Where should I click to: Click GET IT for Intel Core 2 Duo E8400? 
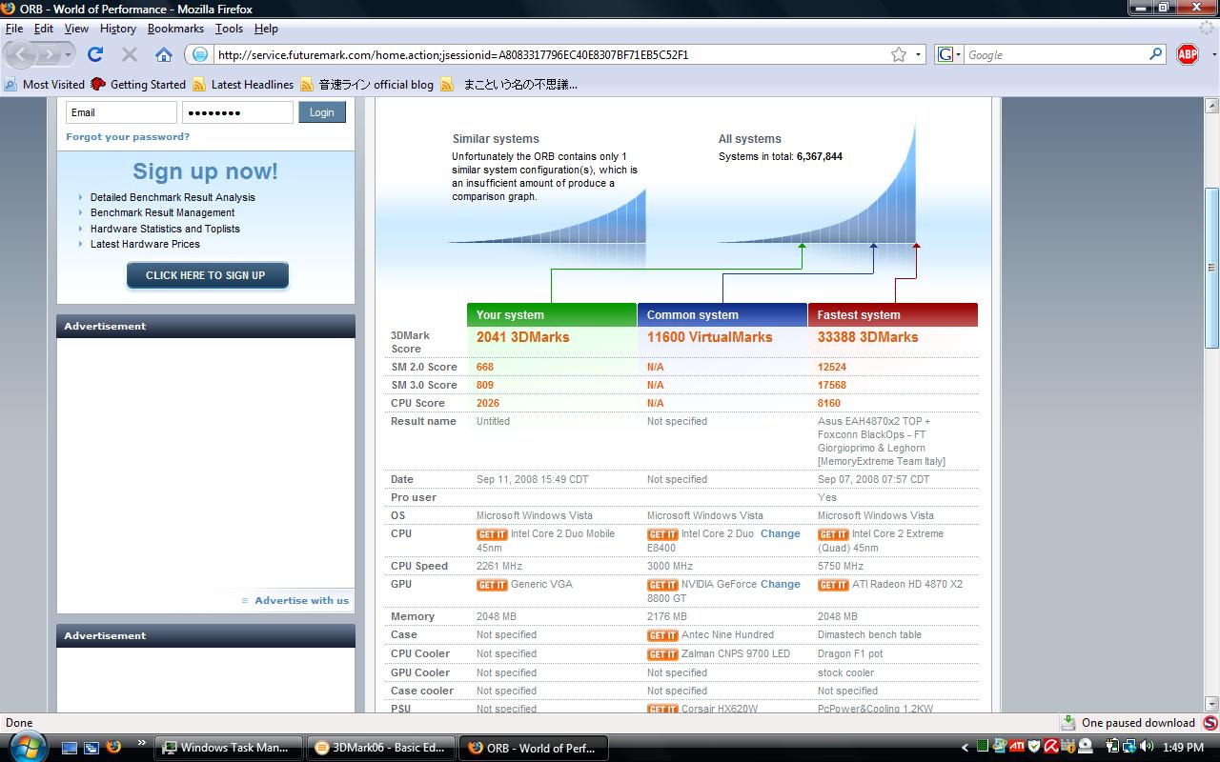[662, 534]
